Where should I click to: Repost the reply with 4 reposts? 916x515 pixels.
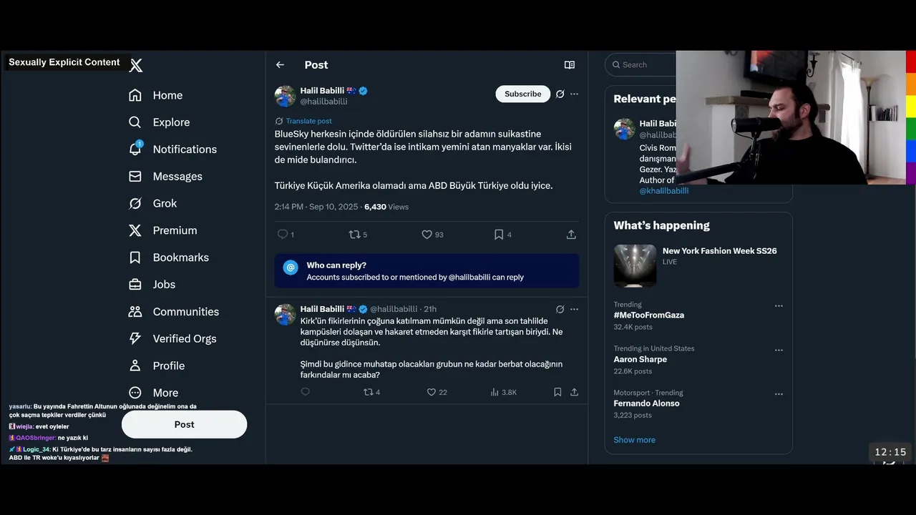click(369, 392)
